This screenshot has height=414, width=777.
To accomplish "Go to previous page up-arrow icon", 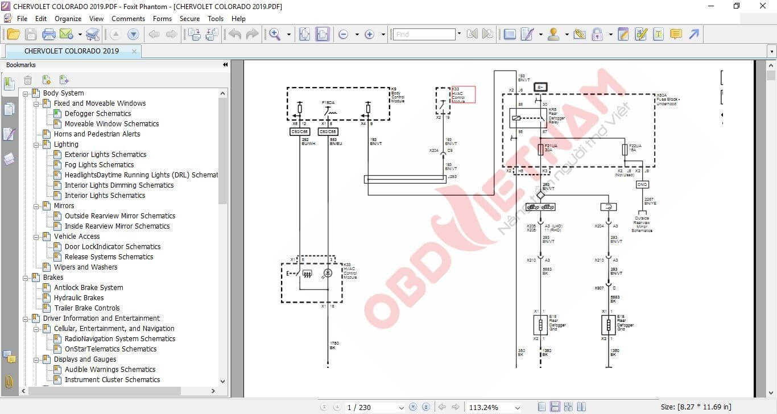I will coord(115,35).
